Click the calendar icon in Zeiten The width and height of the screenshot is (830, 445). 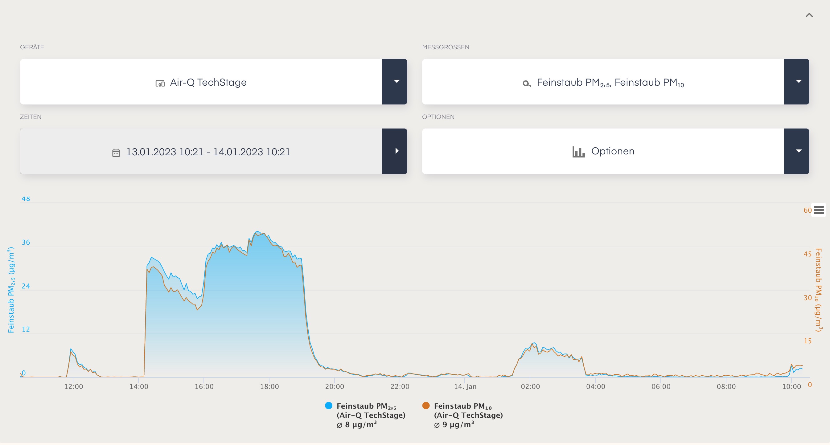(x=116, y=153)
